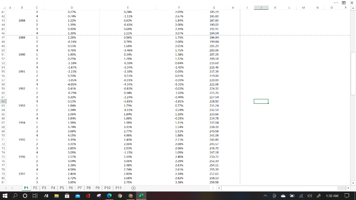This screenshot has width=356, height=200.
Task: Select column J header
Action: 261,8
